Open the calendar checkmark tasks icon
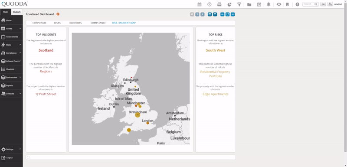Viewport: 347px width, 167px height. click(x=259, y=4)
